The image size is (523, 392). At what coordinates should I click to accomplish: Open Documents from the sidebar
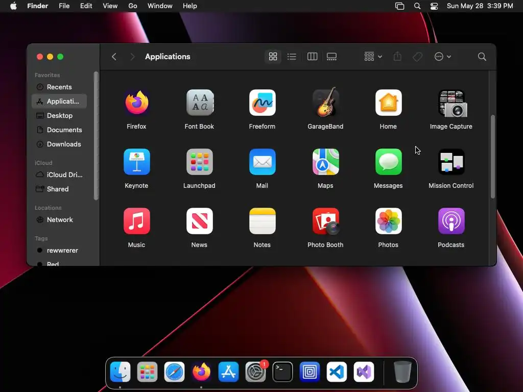coord(59,130)
